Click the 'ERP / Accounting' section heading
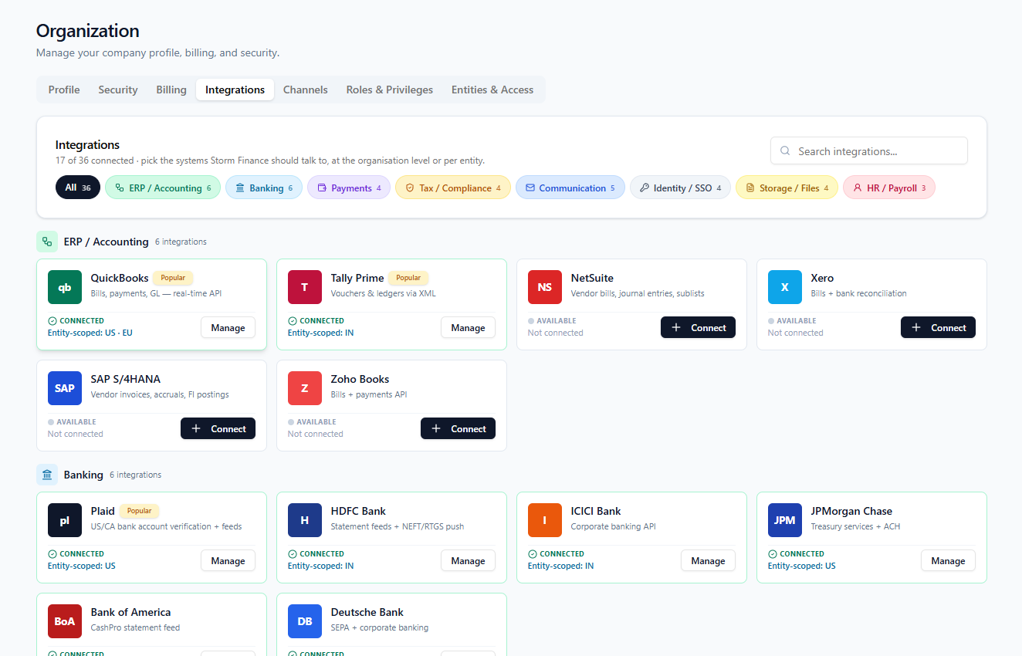 click(x=107, y=242)
